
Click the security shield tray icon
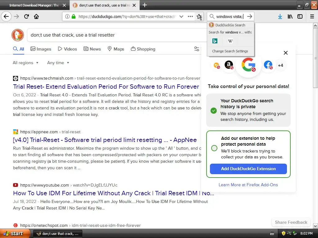pyautogui.click(x=284, y=233)
